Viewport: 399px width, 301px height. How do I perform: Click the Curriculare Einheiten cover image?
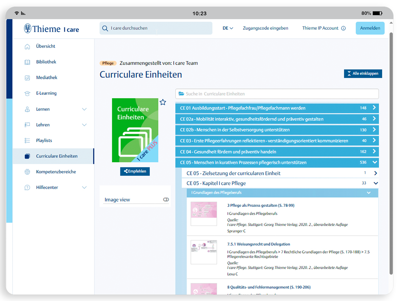(x=135, y=130)
